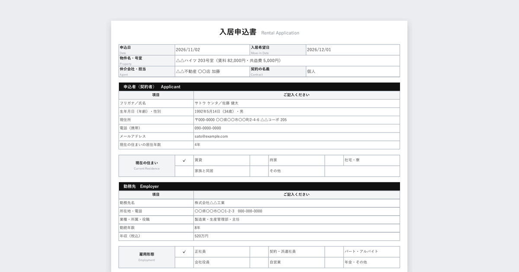519x272 pixels.
Task: Click the 仲介会社・担当 Agent label
Action: click(147, 72)
